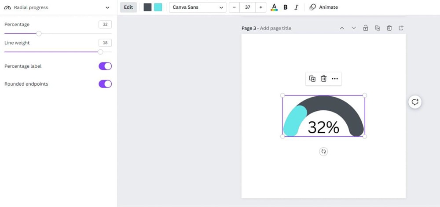Click the top-right resize handle of chart
Screen dimensions: 440x207
[x=365, y=95]
